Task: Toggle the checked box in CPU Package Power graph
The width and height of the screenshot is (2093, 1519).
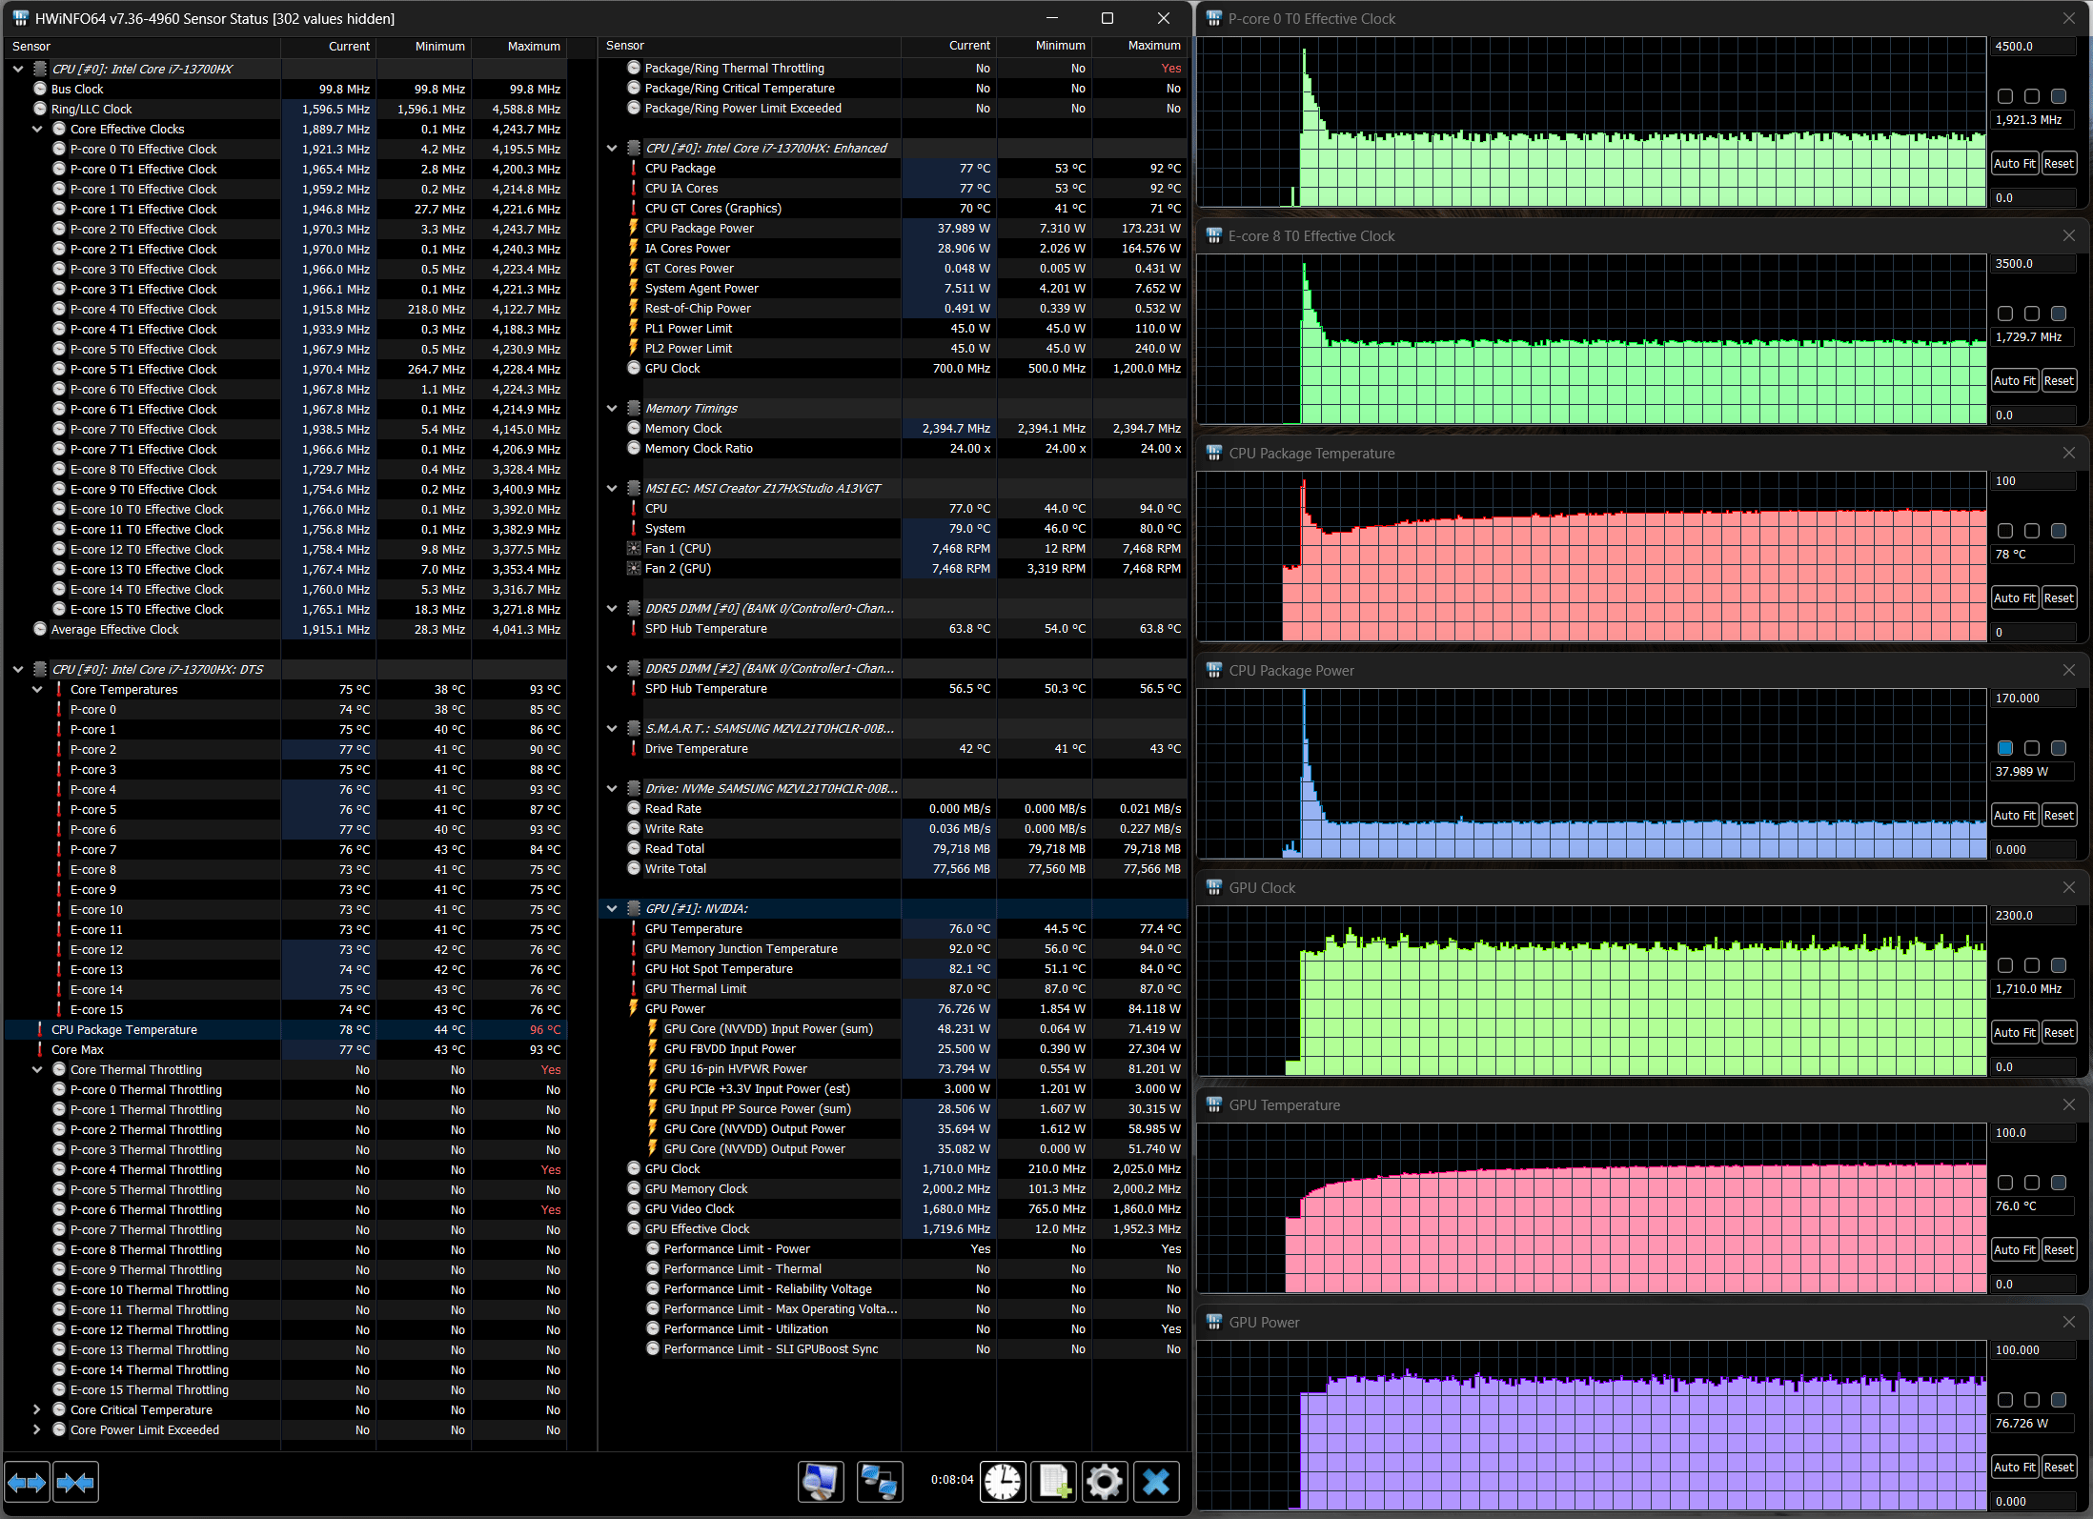Action: [x=2005, y=748]
